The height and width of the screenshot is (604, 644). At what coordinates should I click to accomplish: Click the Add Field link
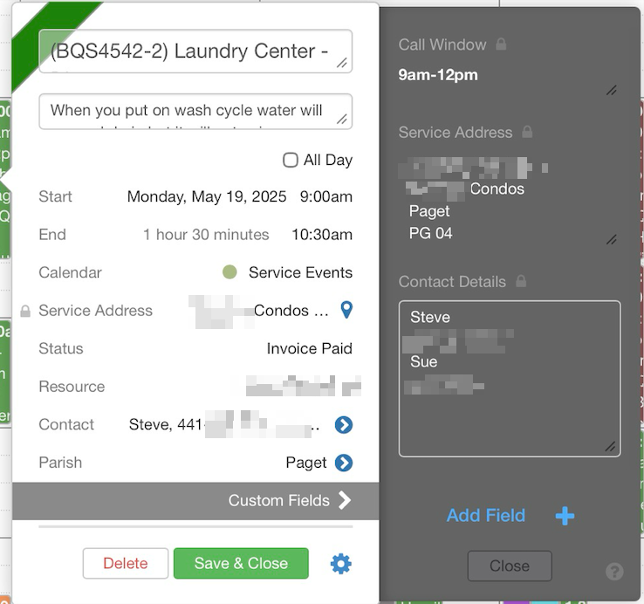point(485,516)
